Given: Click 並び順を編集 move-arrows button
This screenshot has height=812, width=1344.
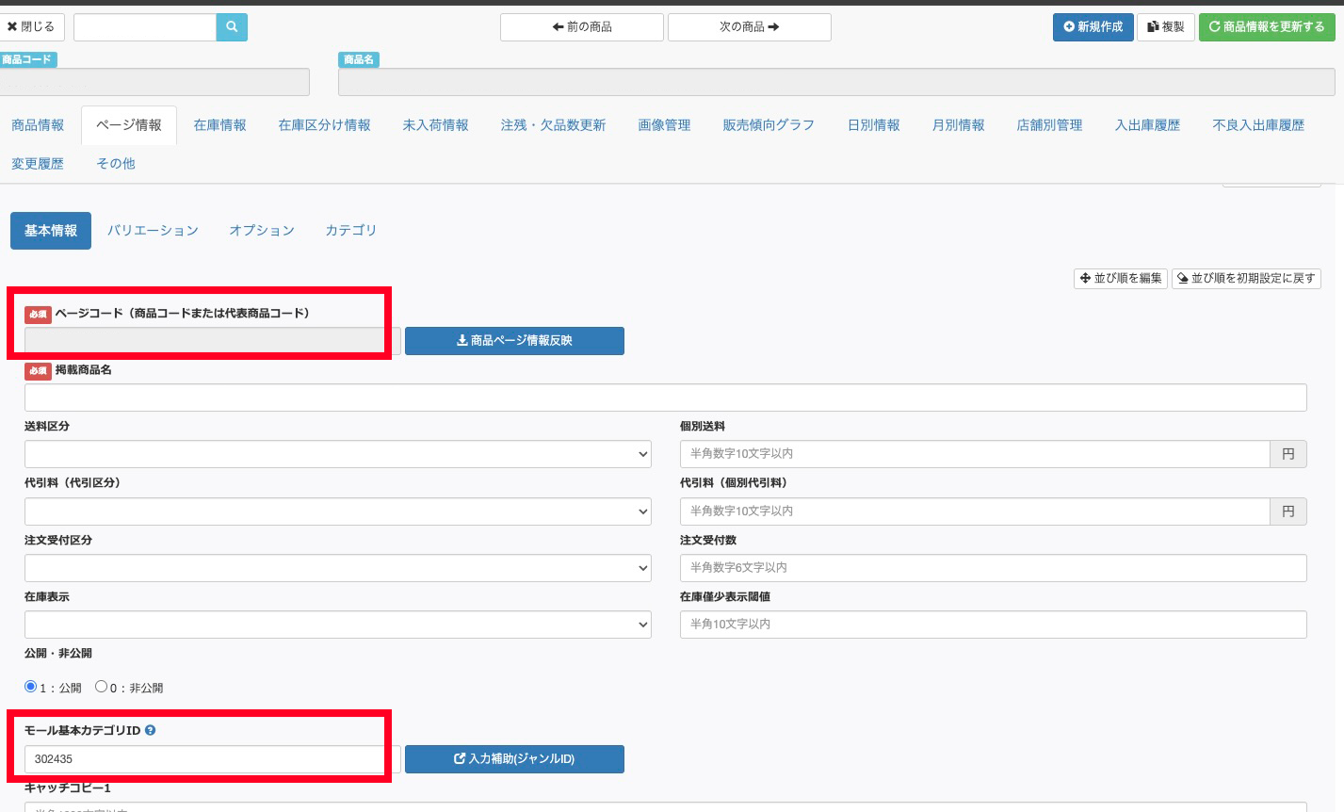Looking at the screenshot, I should pyautogui.click(x=1120, y=279).
